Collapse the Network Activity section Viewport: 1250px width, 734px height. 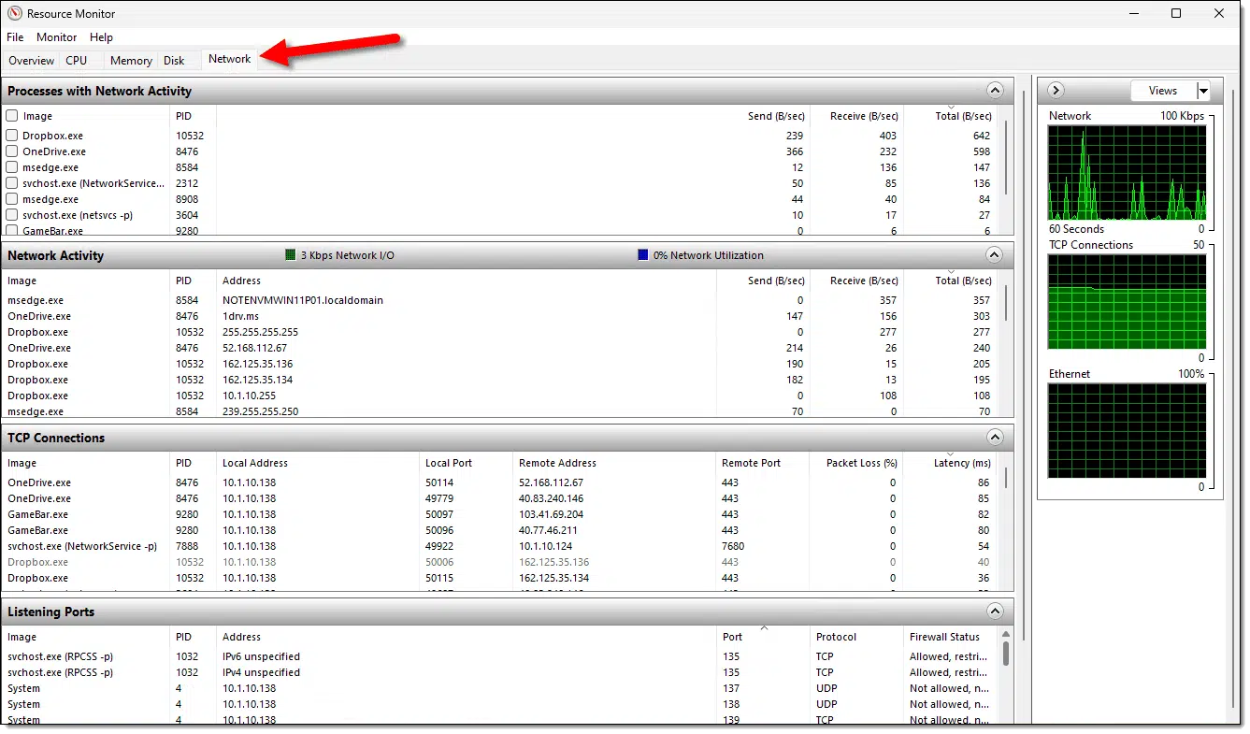(995, 255)
